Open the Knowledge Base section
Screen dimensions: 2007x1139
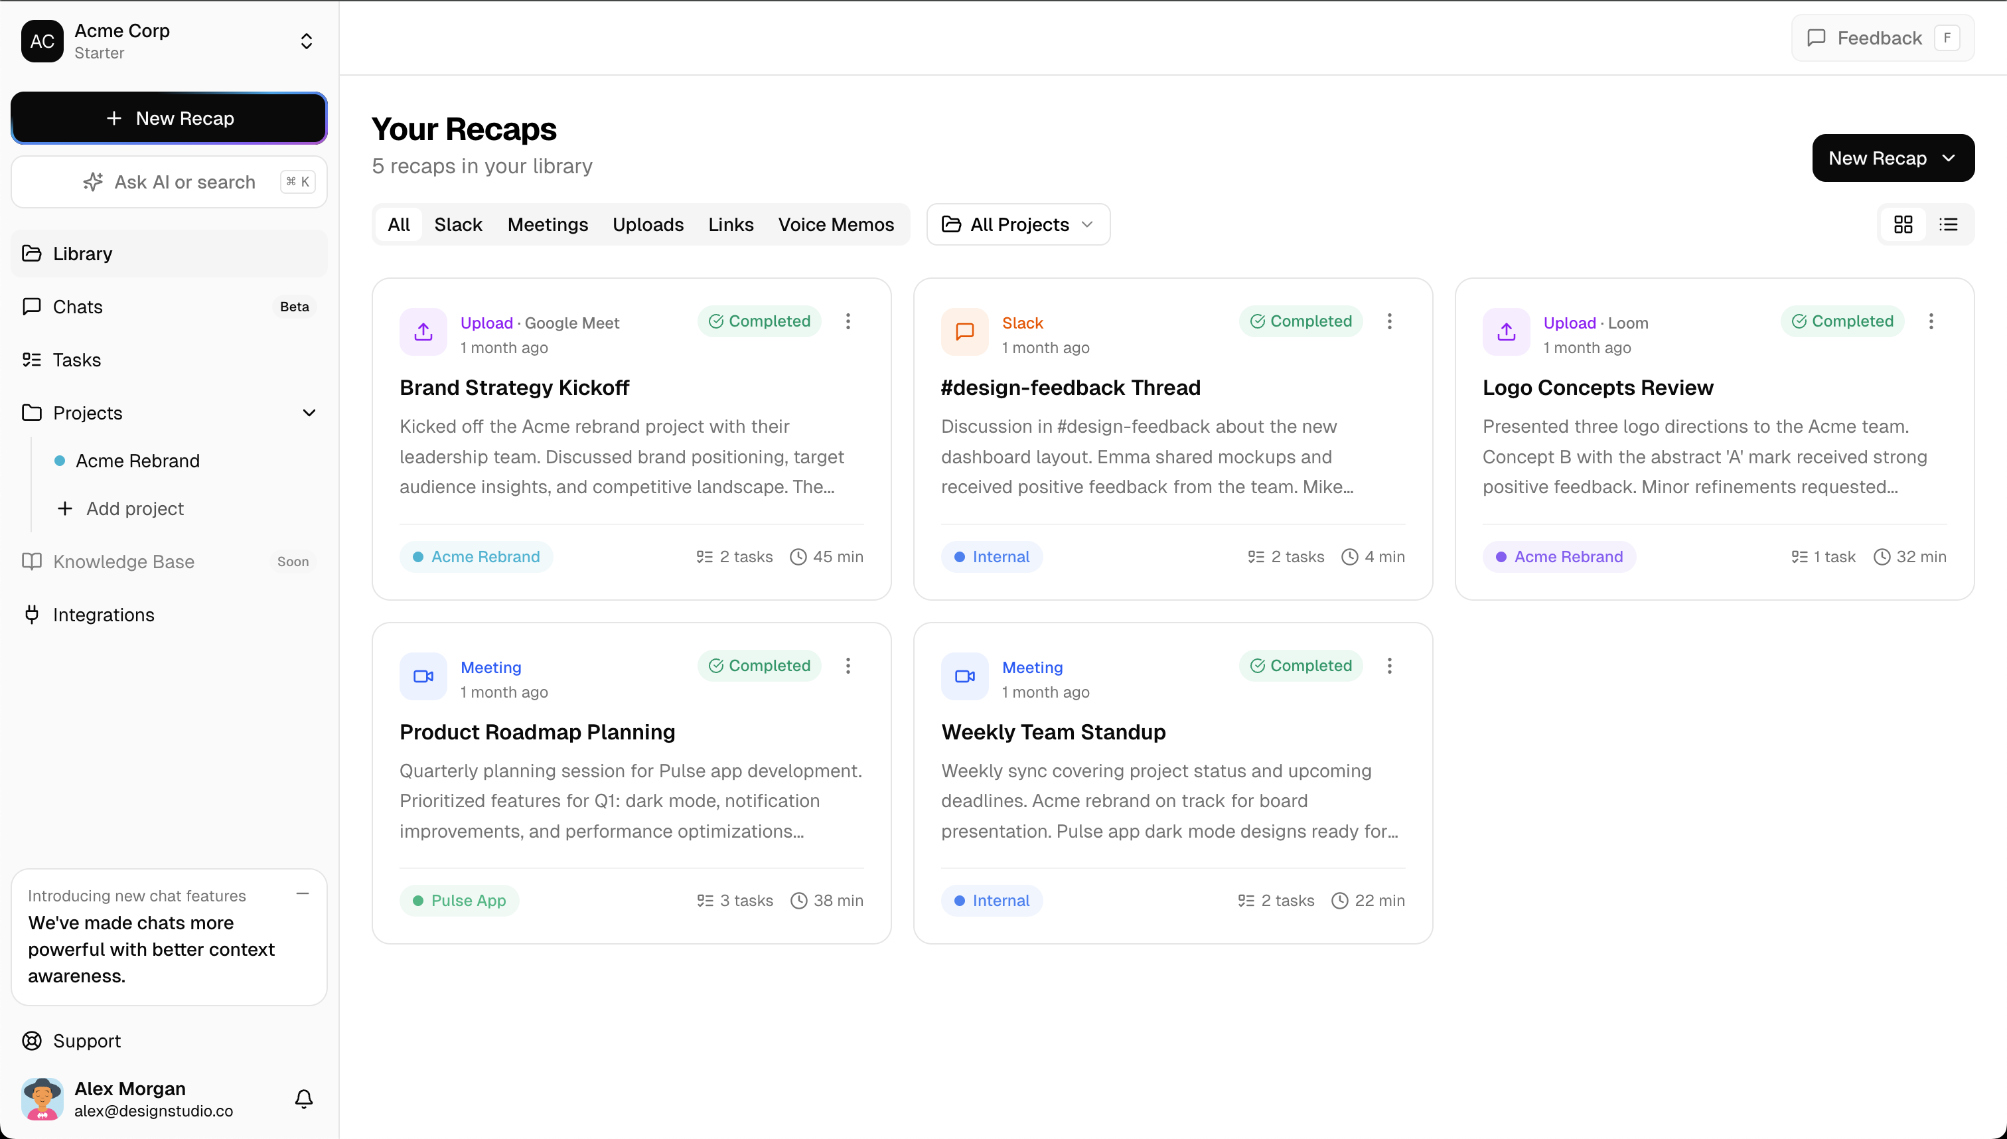124,561
